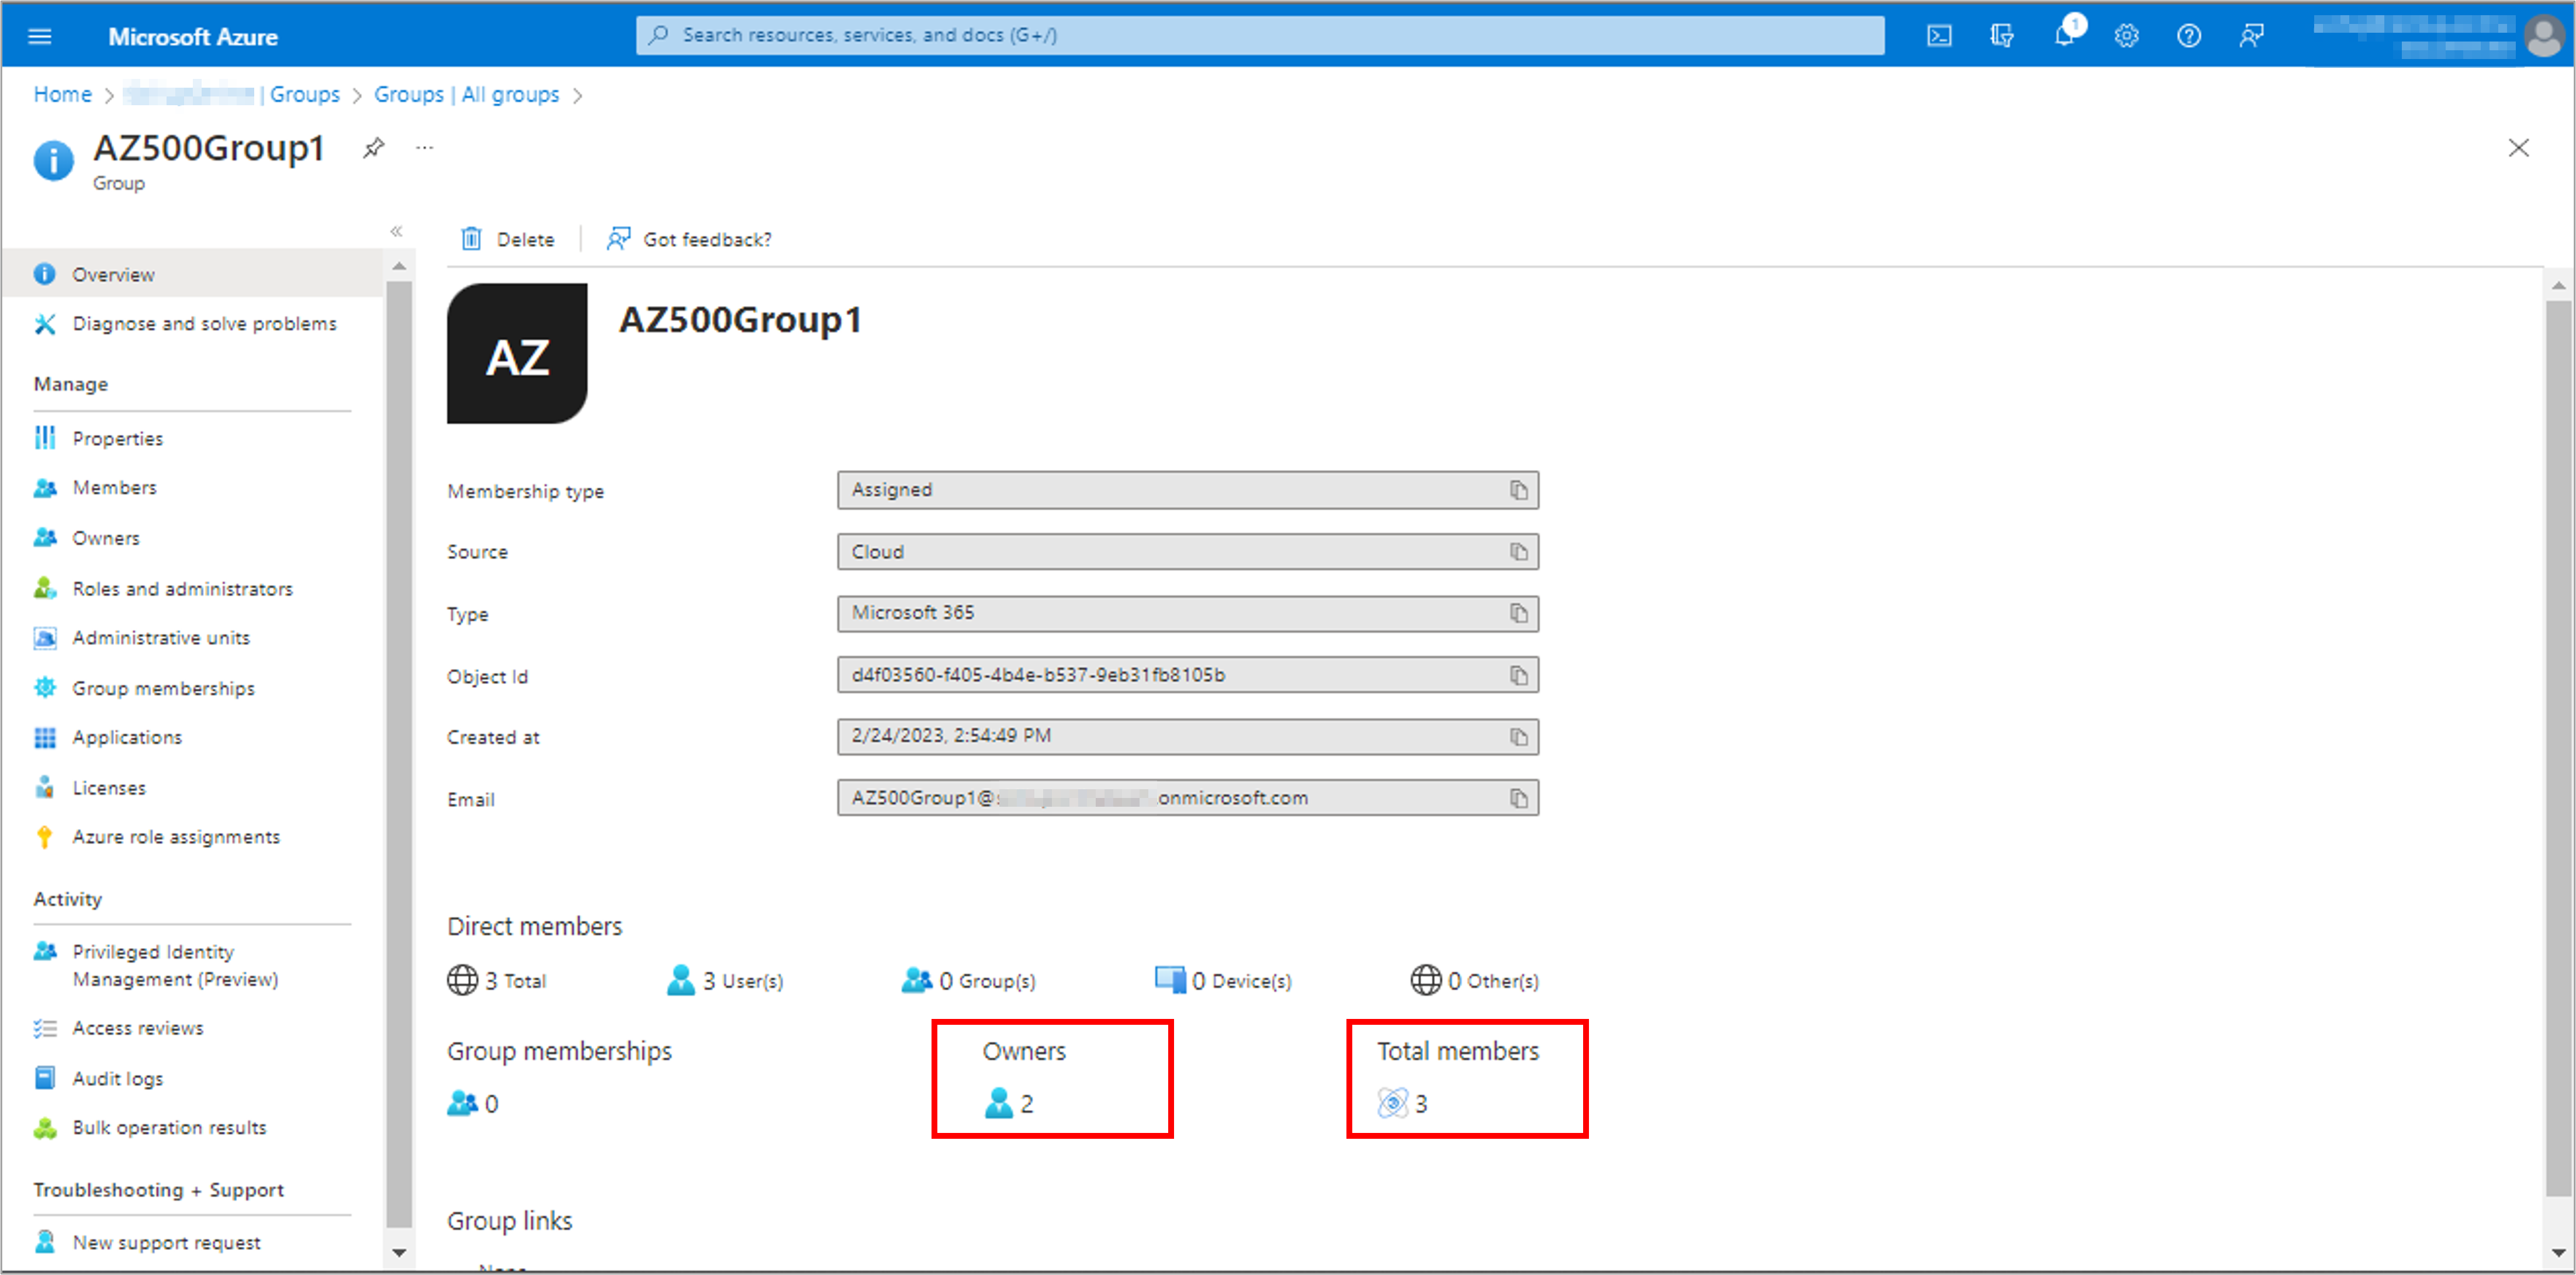Select the Overview menu item
This screenshot has height=1275, width=2576.
(x=192, y=274)
